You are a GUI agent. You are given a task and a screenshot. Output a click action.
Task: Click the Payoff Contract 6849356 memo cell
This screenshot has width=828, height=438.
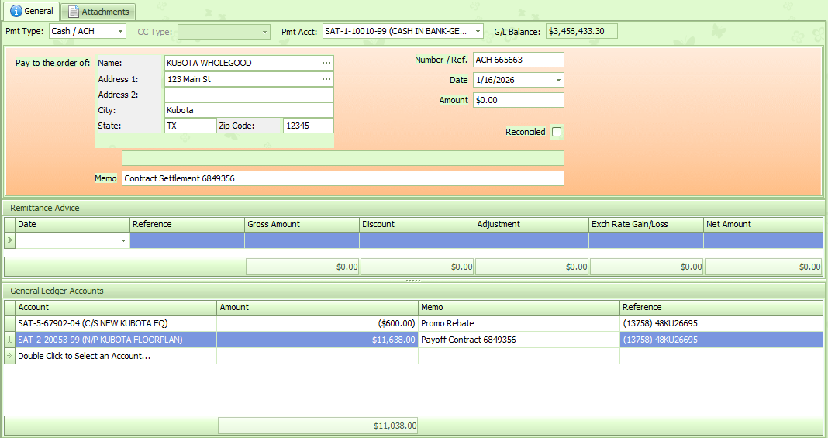519,340
